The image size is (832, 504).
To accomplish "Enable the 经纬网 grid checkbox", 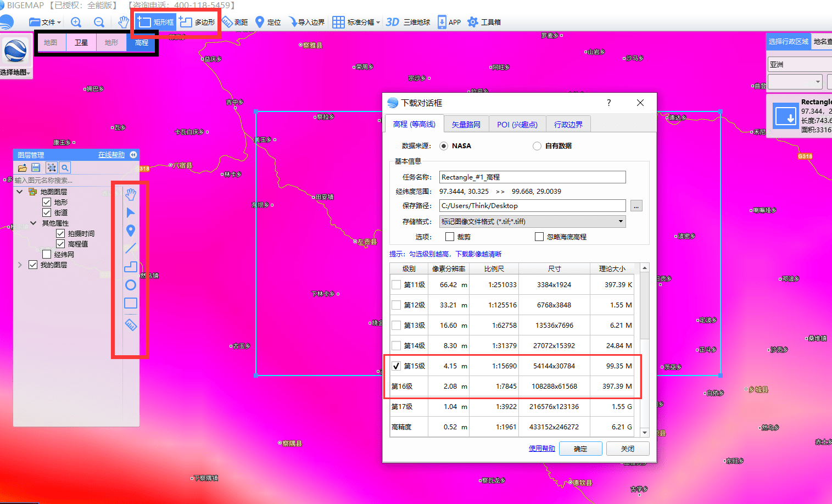I will tap(47, 254).
